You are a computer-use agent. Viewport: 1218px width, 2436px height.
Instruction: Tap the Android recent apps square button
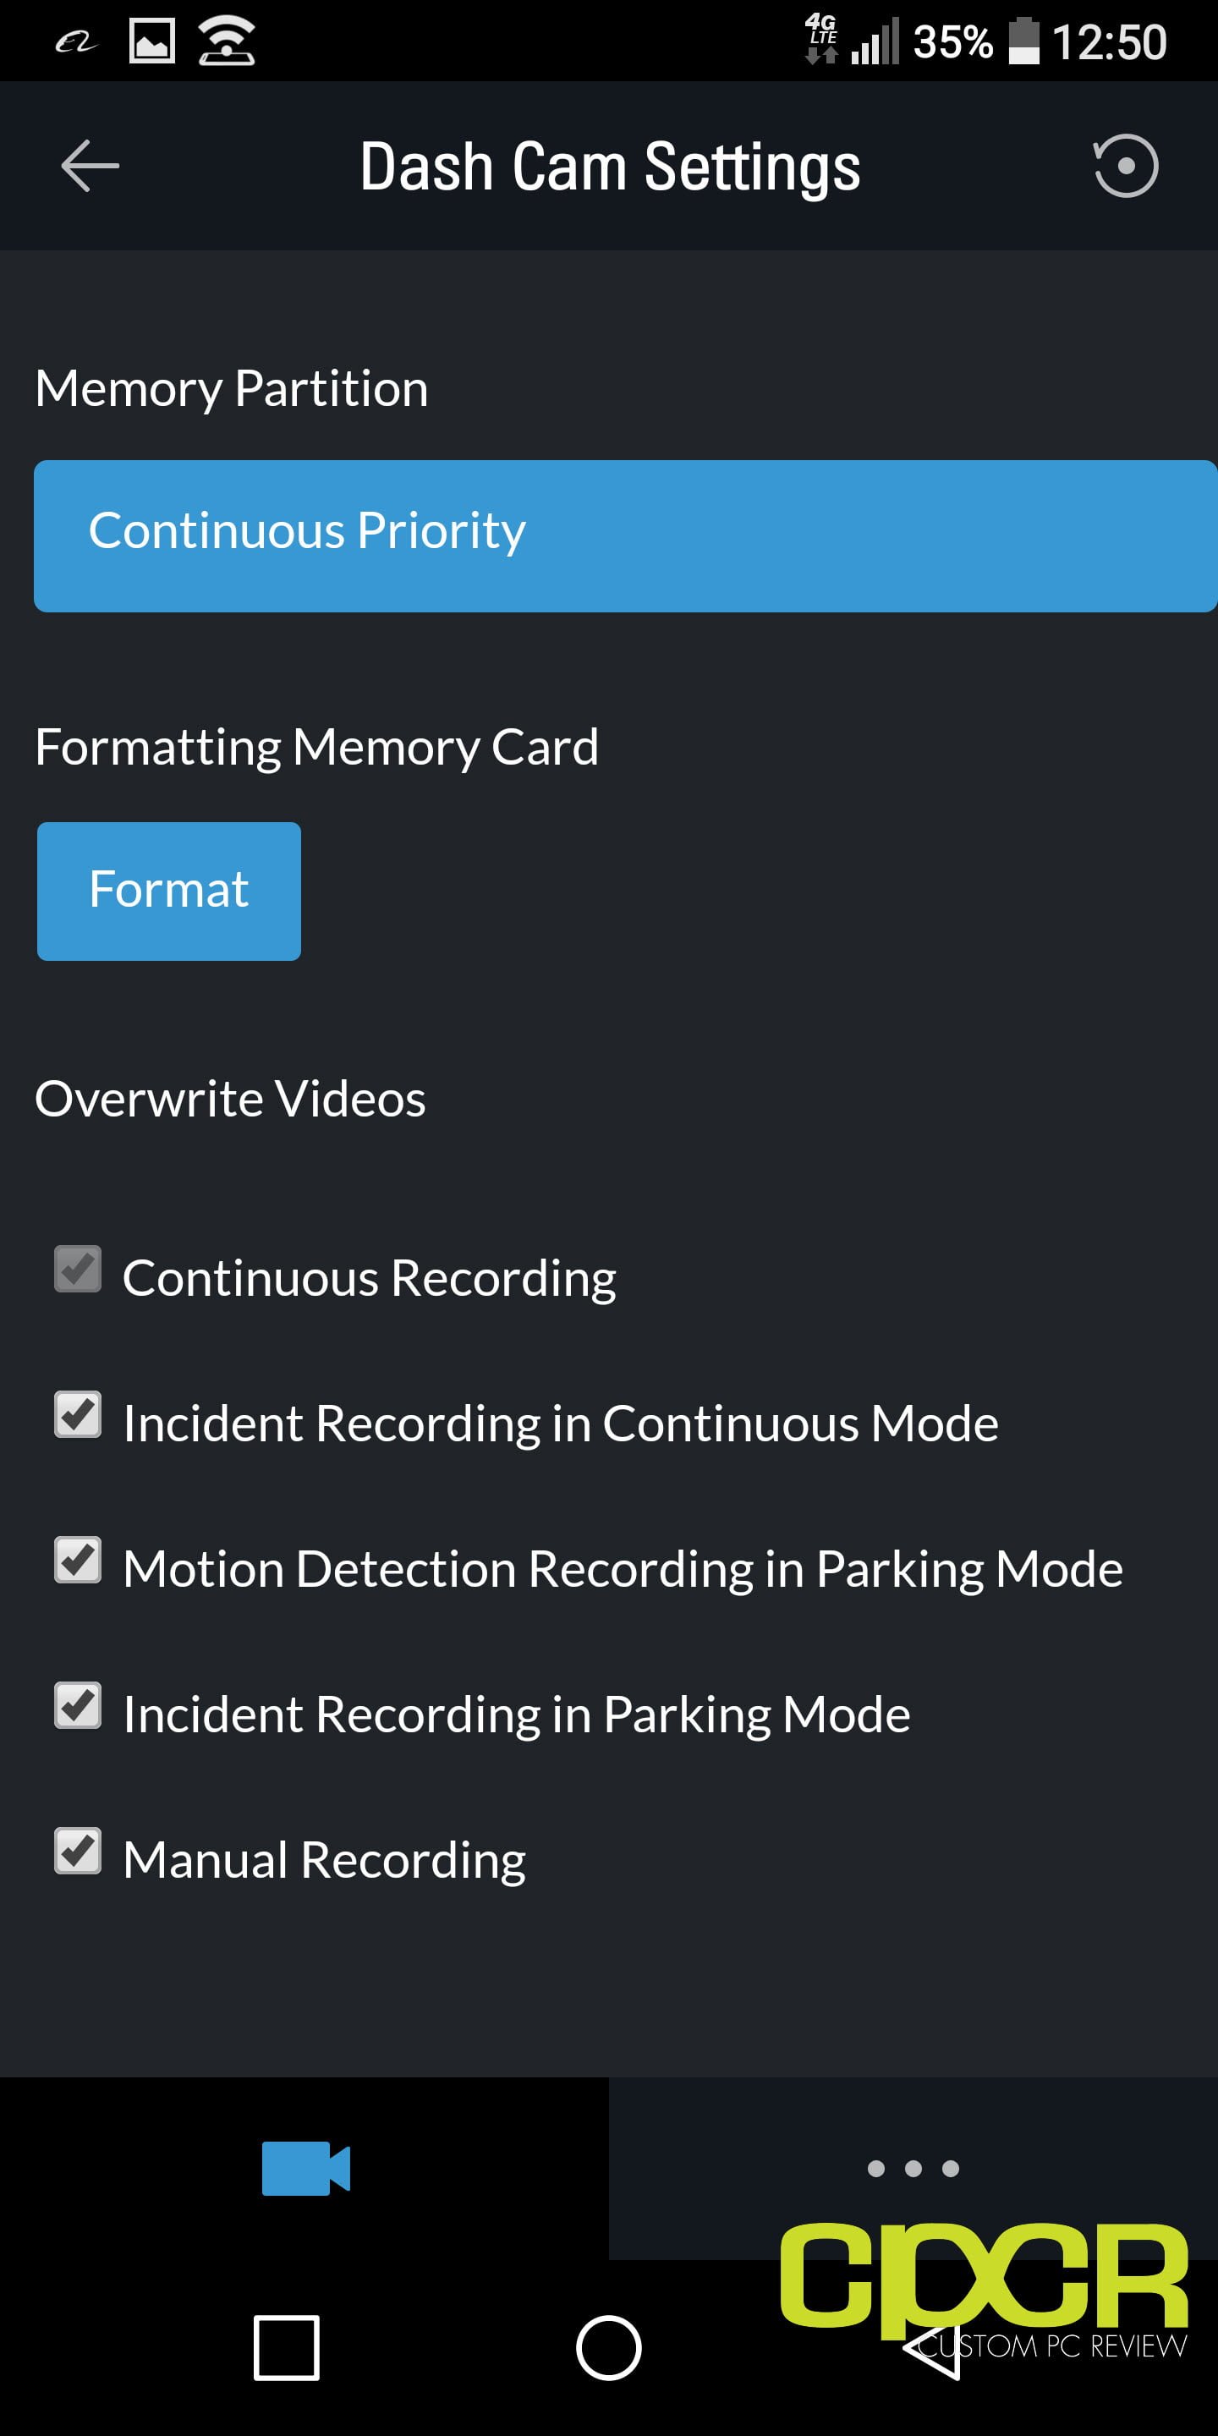coord(286,2347)
